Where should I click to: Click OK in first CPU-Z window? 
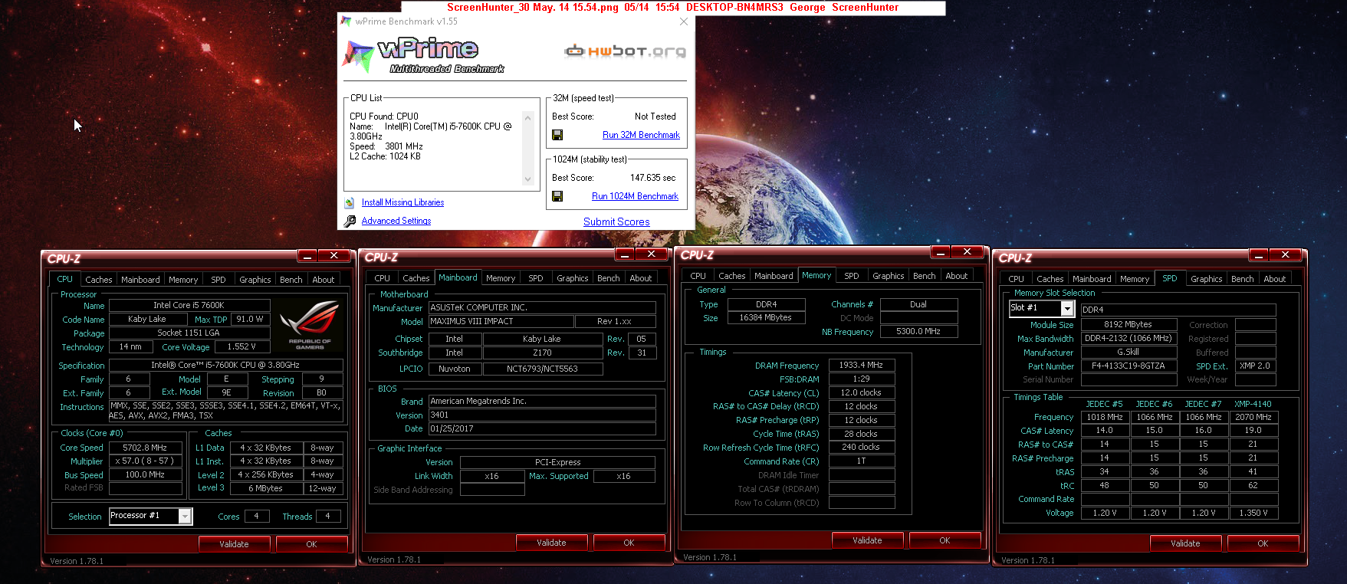[311, 544]
